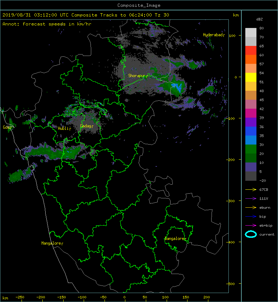The image size is (278, 302).
Task: Click the magenta eb+bip arrow in the legend
Action: (251, 225)
